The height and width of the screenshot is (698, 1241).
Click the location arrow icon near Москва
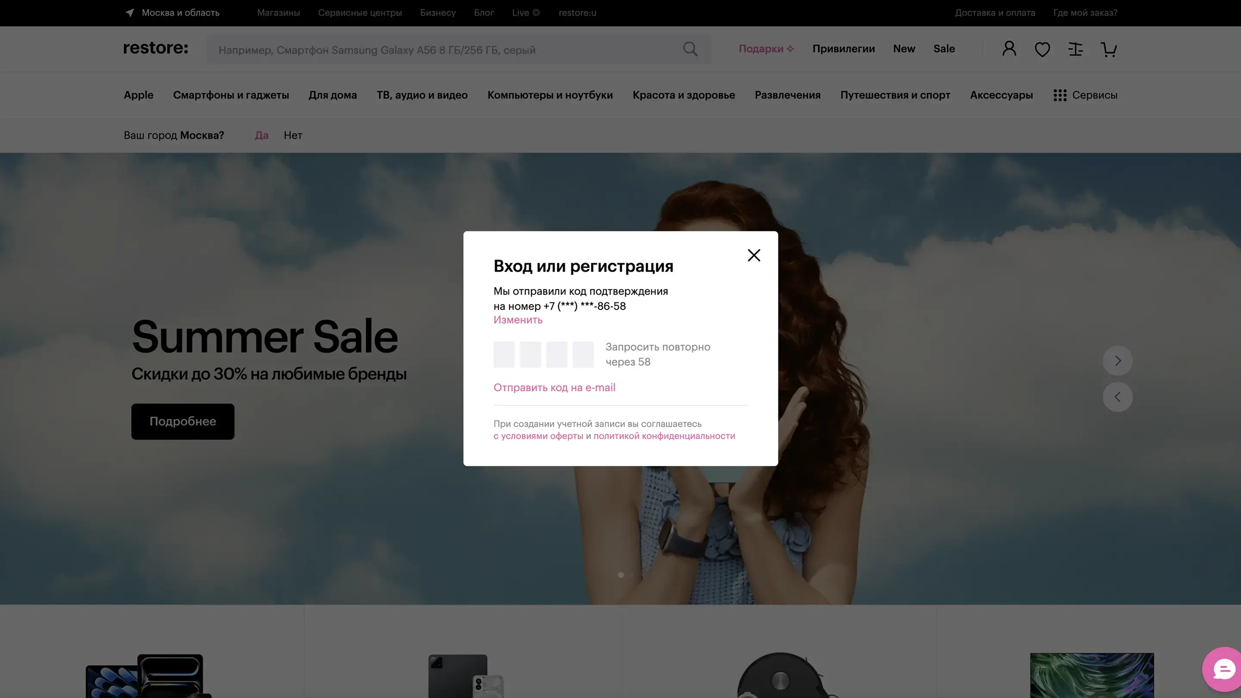coord(130,12)
